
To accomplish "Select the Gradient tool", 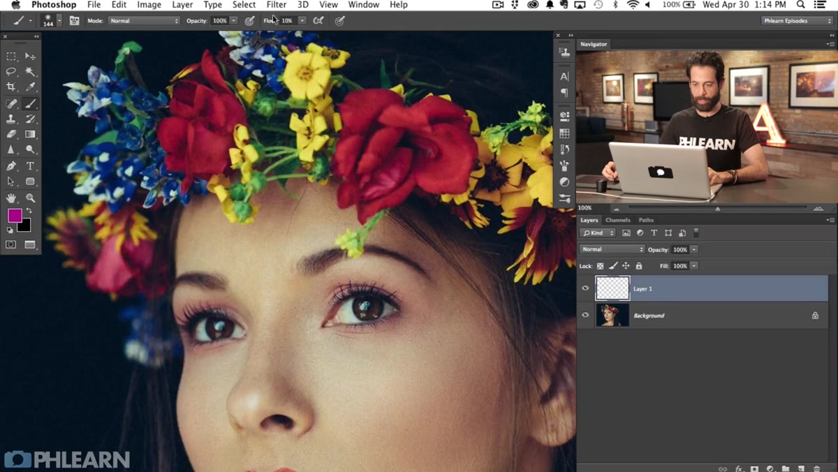I will click(30, 134).
